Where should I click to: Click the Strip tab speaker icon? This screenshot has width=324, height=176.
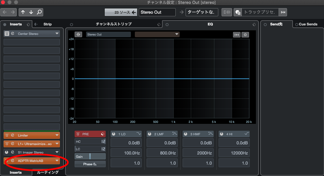[x=36, y=24]
